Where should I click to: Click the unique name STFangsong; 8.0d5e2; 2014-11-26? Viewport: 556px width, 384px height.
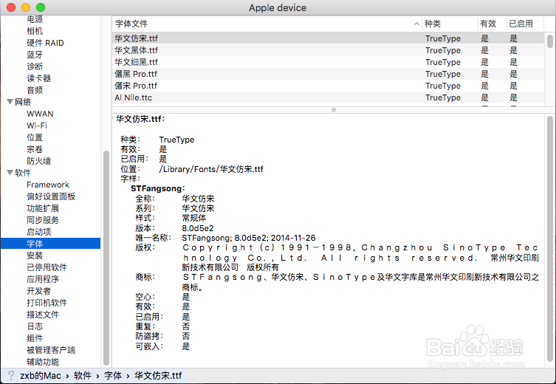(249, 238)
